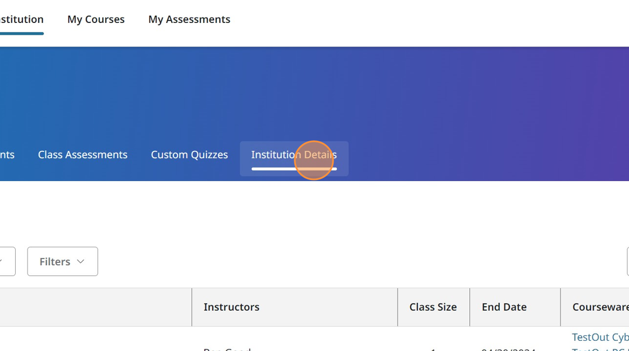Viewport: 629px width, 351px height.
Task: Sort the table by Class Size
Action: 433,307
